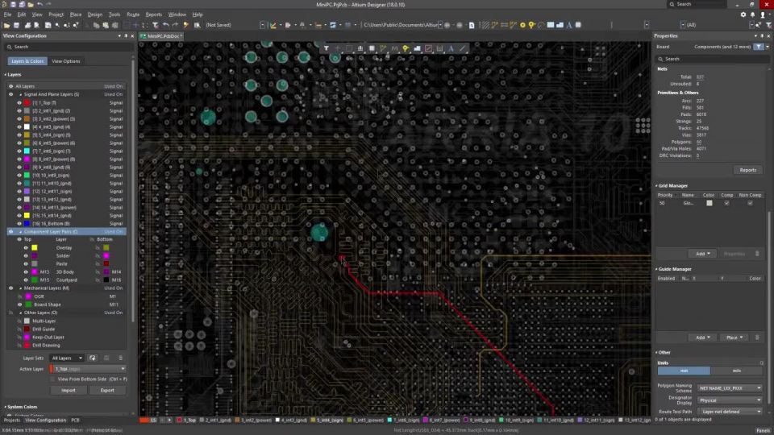Toggle visibility of the Top Overlay layer

point(26,248)
